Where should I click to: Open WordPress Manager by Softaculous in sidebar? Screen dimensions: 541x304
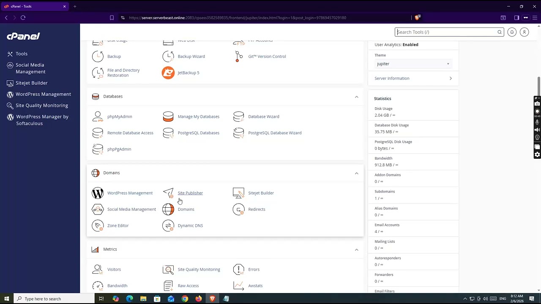(42, 120)
